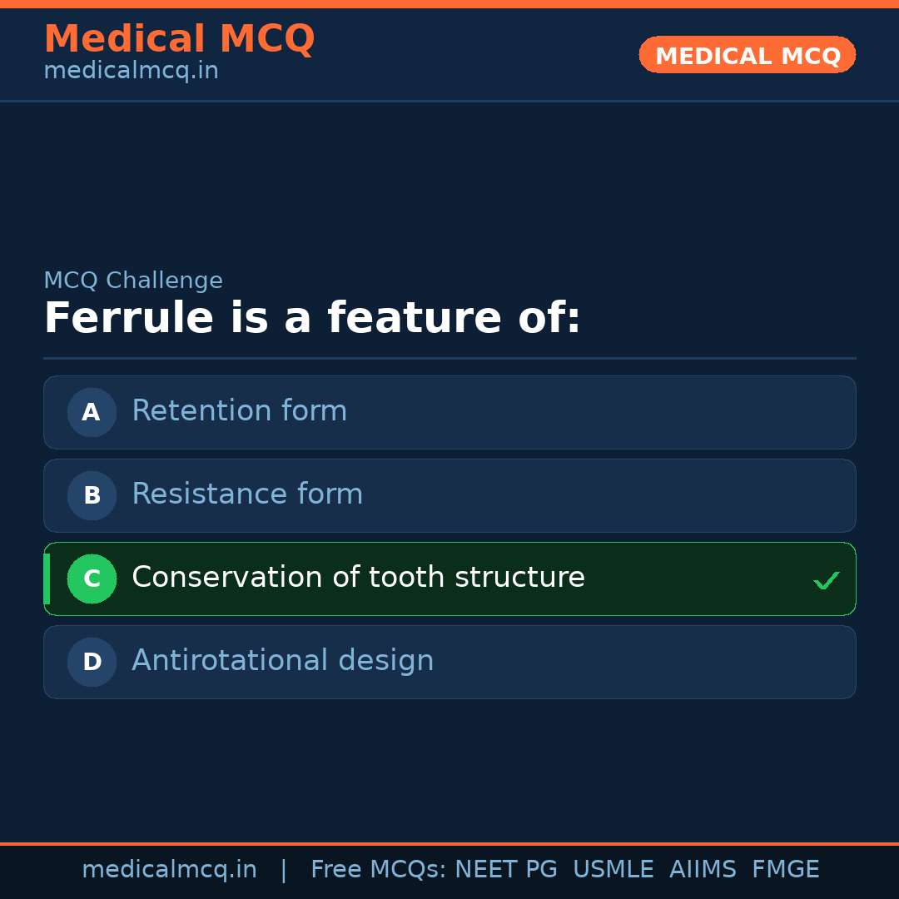The width and height of the screenshot is (899, 899).
Task: Click the B option letter badge
Action: click(92, 495)
